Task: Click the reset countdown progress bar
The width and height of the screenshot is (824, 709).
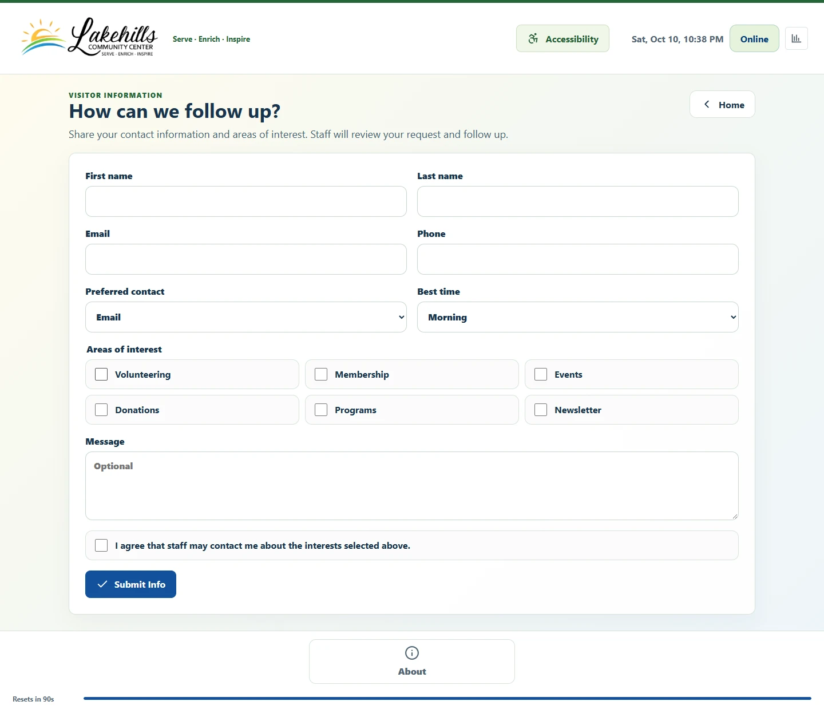Action: [447, 698]
